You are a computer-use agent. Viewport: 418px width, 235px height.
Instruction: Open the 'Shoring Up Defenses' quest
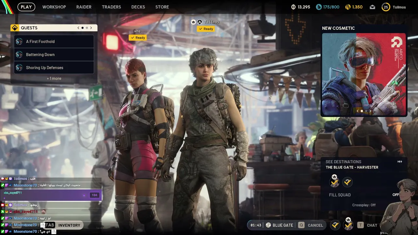[x=54, y=68]
